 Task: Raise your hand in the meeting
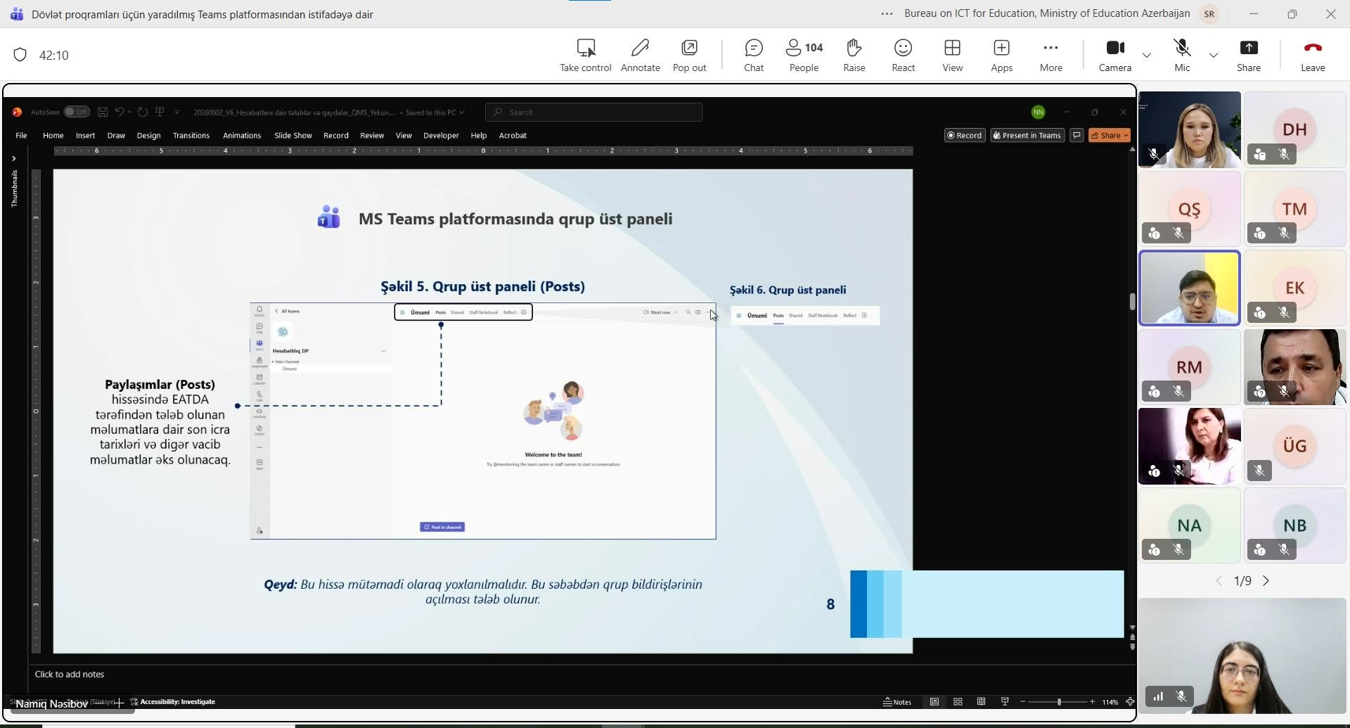pyautogui.click(x=854, y=56)
